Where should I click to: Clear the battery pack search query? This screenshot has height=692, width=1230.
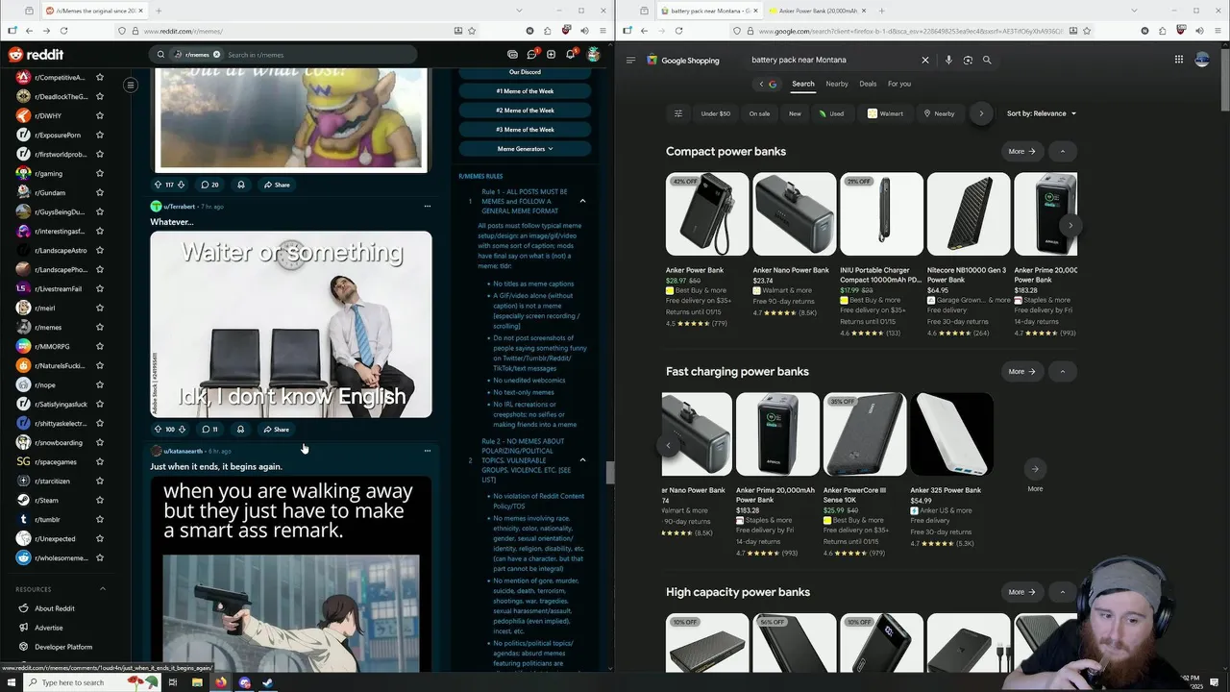tap(925, 60)
